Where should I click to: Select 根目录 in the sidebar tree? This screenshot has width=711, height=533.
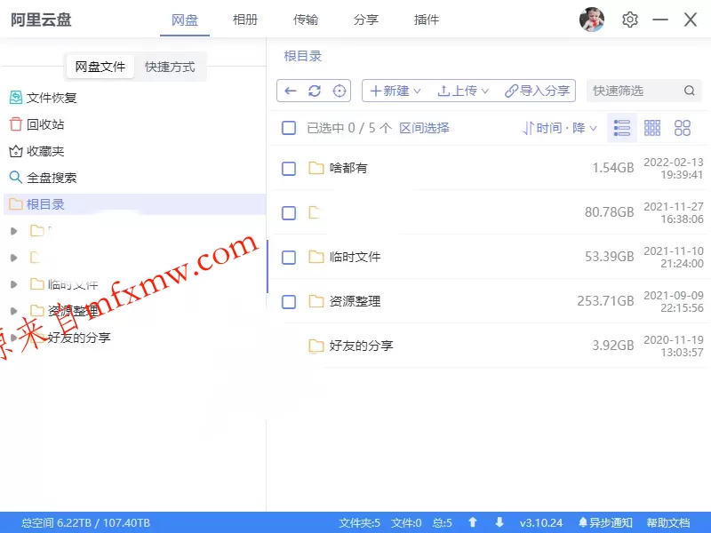(135, 204)
